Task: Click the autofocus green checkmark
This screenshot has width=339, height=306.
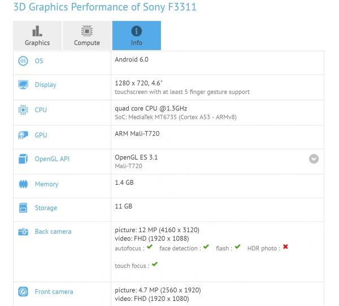Action: pyautogui.click(x=150, y=247)
